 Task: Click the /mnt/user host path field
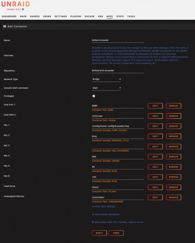click(x=118, y=116)
